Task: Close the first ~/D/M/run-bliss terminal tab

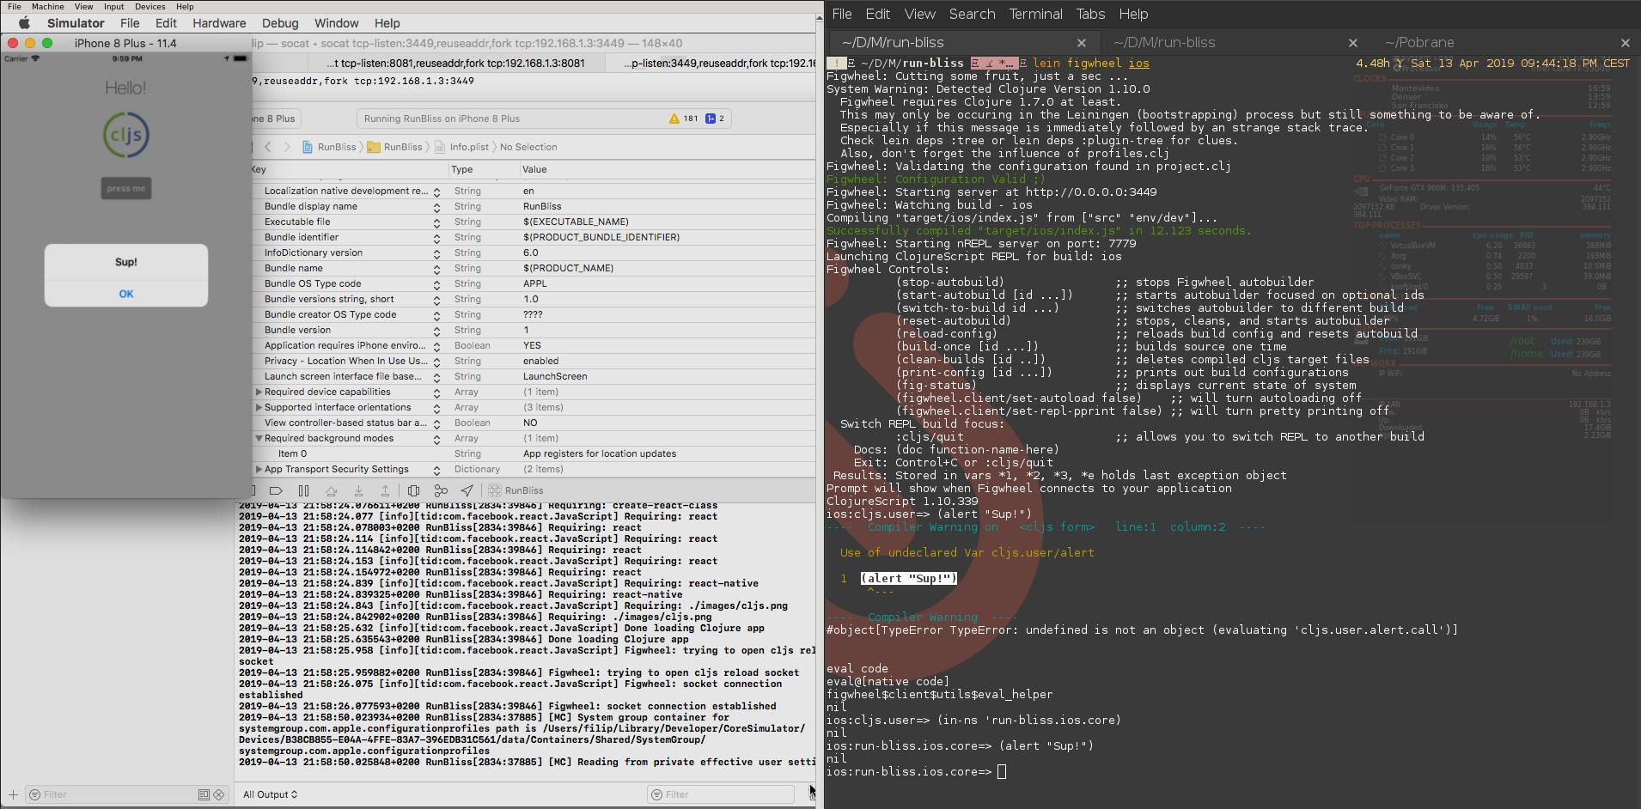Action: point(1082,43)
